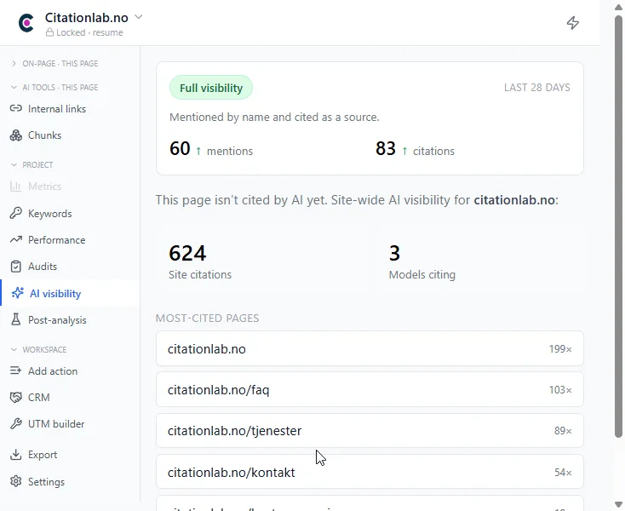This screenshot has width=625, height=511.
Task: Open Performance in the sidebar
Action: [x=56, y=240]
